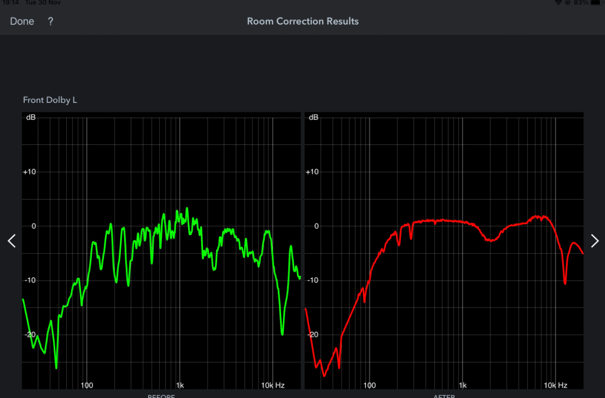Image resolution: width=605 pixels, height=398 pixels.
Task: Tap the 19:14 clock in status bar
Action: point(11,3)
